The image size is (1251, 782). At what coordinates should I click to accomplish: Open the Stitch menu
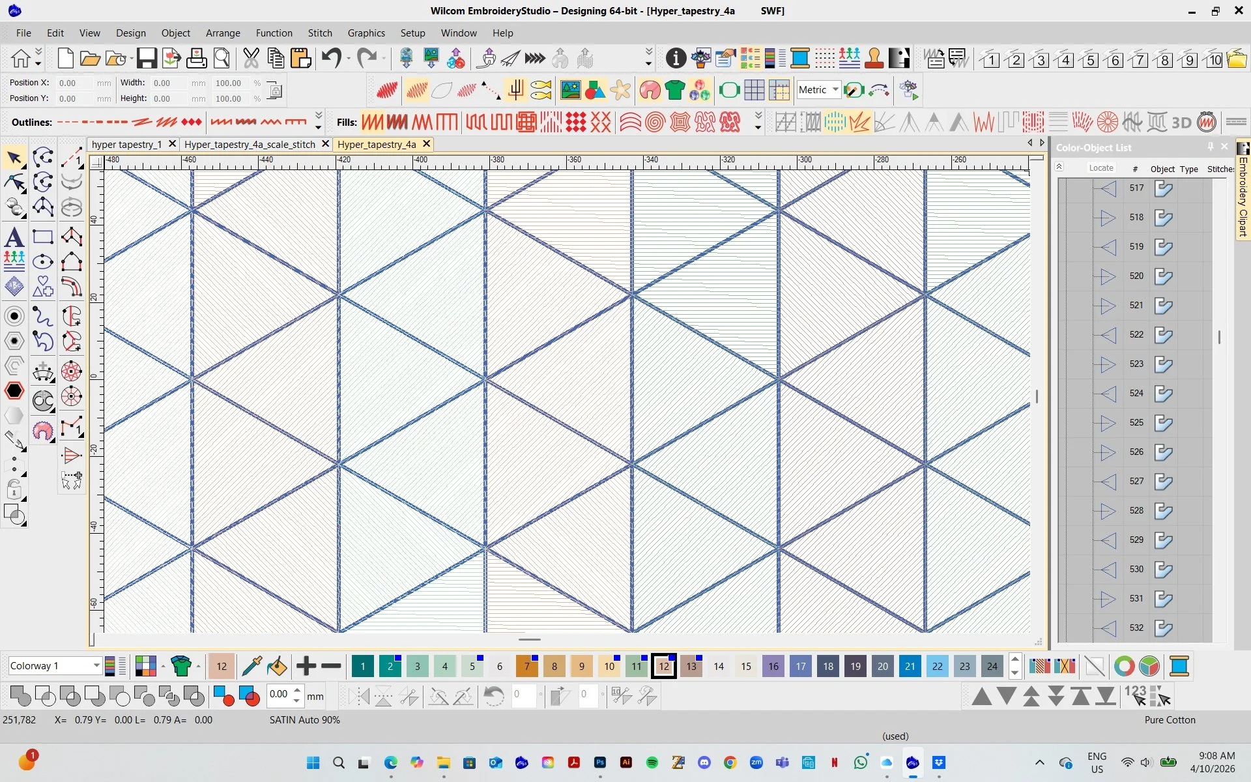tap(319, 33)
